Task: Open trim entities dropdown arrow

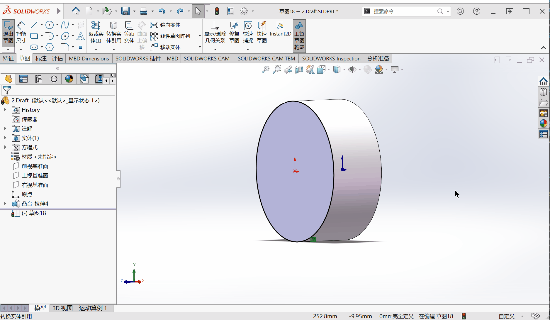Action: pos(96,49)
